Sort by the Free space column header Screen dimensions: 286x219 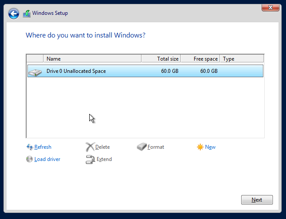(200, 59)
